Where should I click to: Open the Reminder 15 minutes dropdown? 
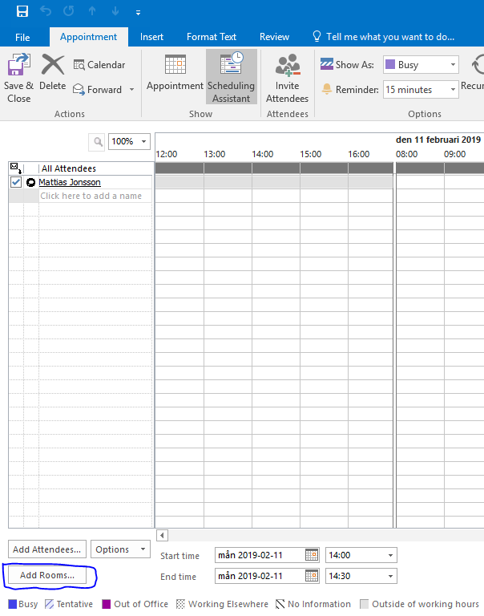pos(453,90)
